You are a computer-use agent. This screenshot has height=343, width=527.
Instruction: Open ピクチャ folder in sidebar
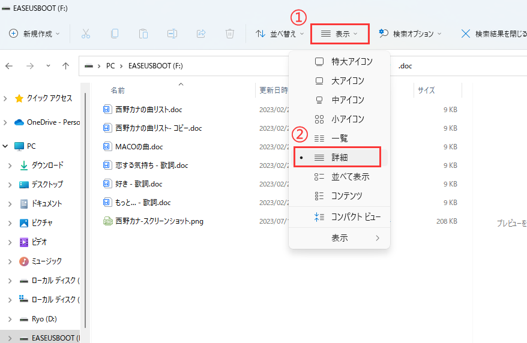tap(43, 222)
